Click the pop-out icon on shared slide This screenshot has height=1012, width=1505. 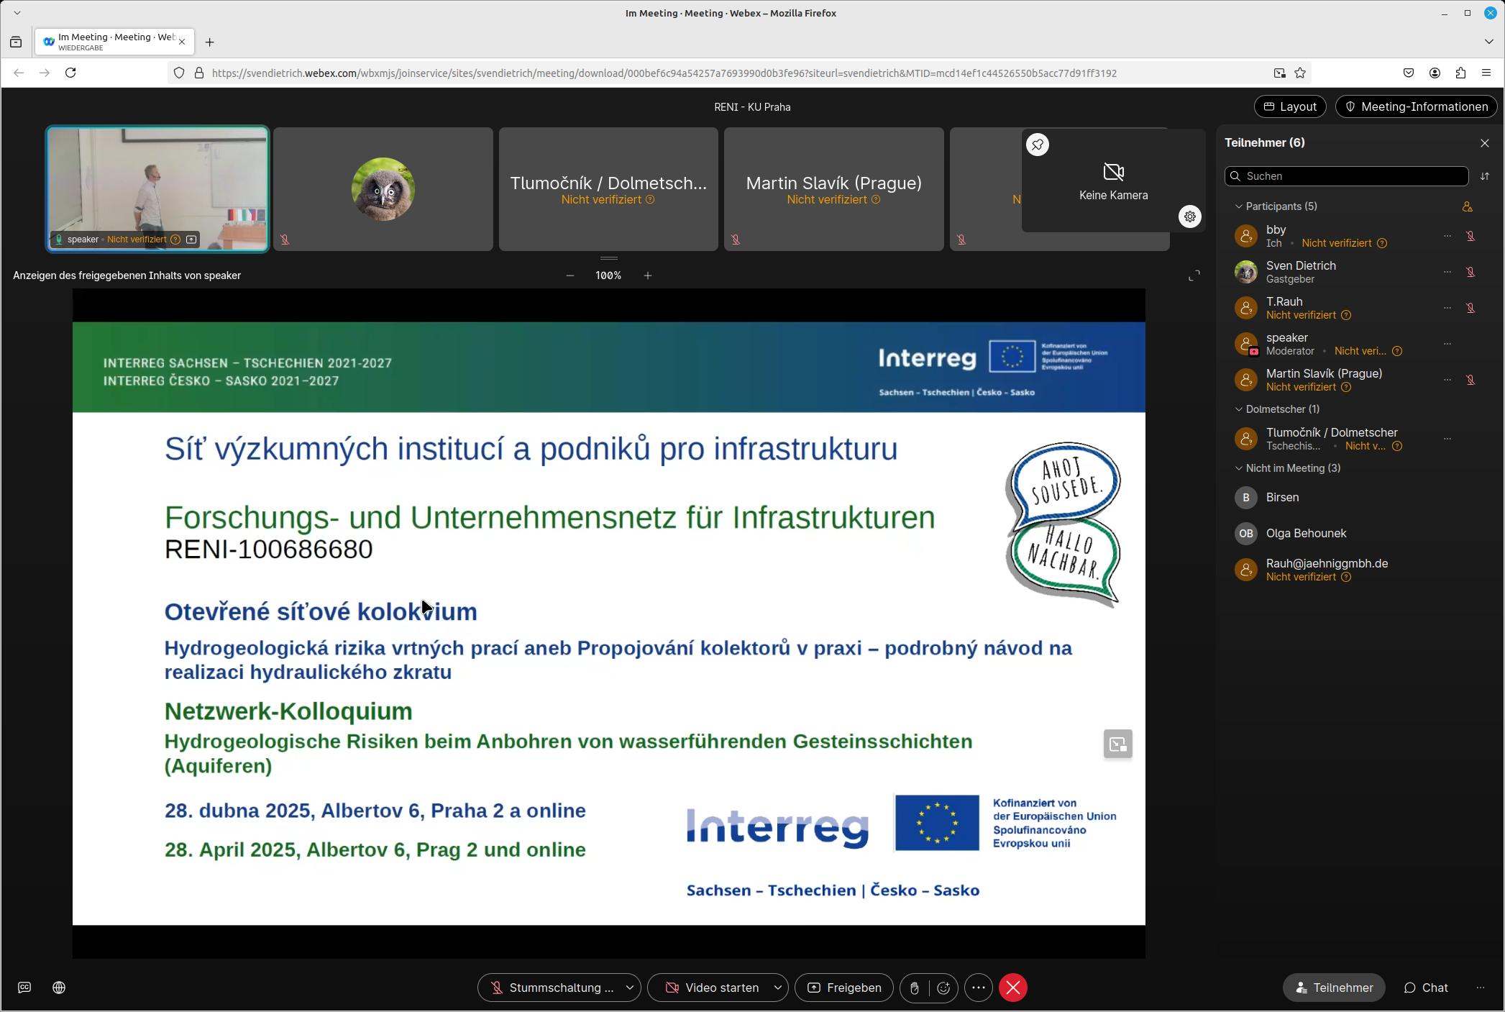coord(1118,744)
